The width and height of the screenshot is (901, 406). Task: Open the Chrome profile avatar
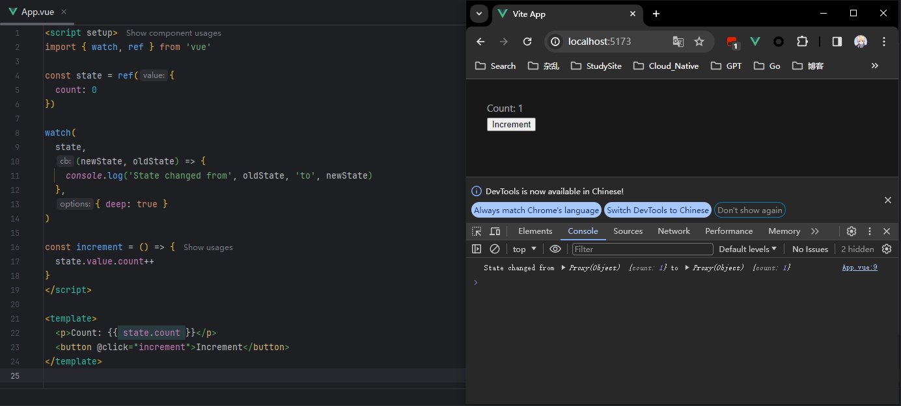pyautogui.click(x=861, y=42)
